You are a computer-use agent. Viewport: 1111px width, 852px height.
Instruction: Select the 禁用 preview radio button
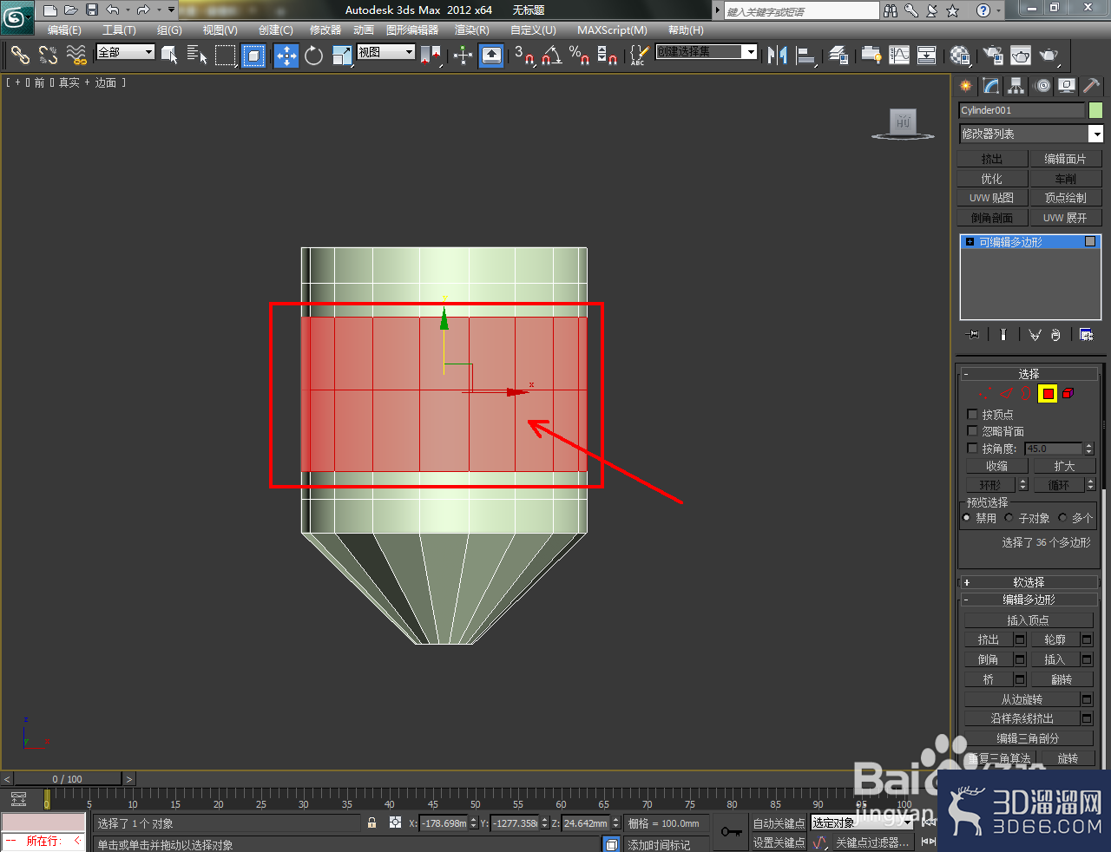967,518
